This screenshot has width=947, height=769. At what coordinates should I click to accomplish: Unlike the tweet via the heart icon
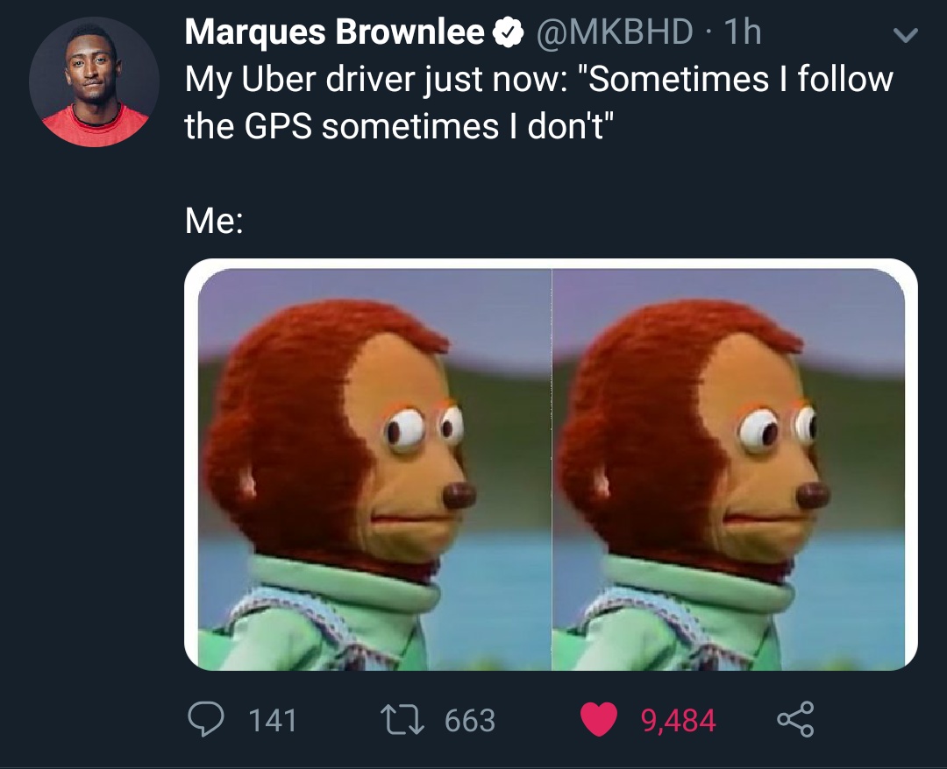(x=599, y=720)
